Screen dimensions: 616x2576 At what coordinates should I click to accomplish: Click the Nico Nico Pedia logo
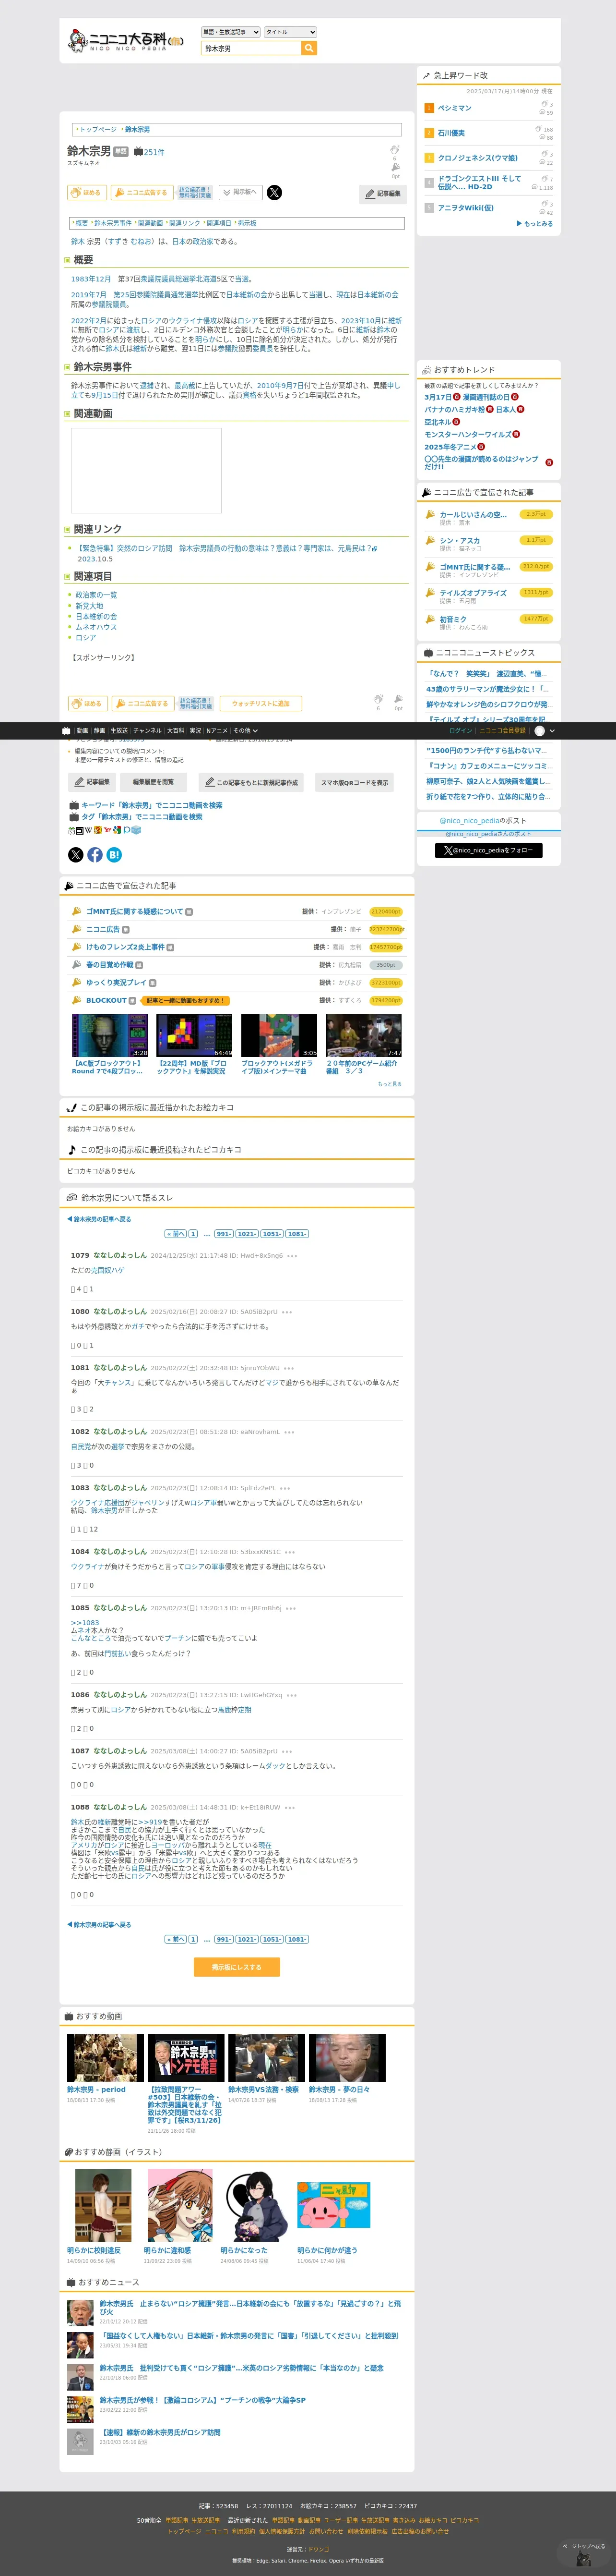[126, 41]
